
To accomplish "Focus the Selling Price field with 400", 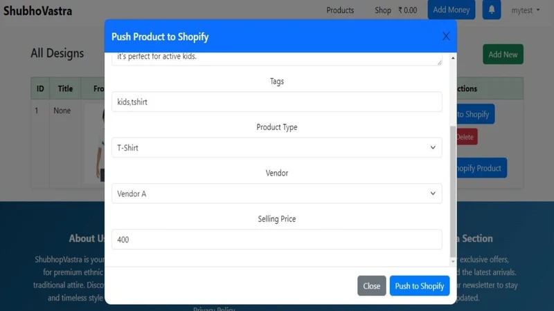I will [x=276, y=239].
